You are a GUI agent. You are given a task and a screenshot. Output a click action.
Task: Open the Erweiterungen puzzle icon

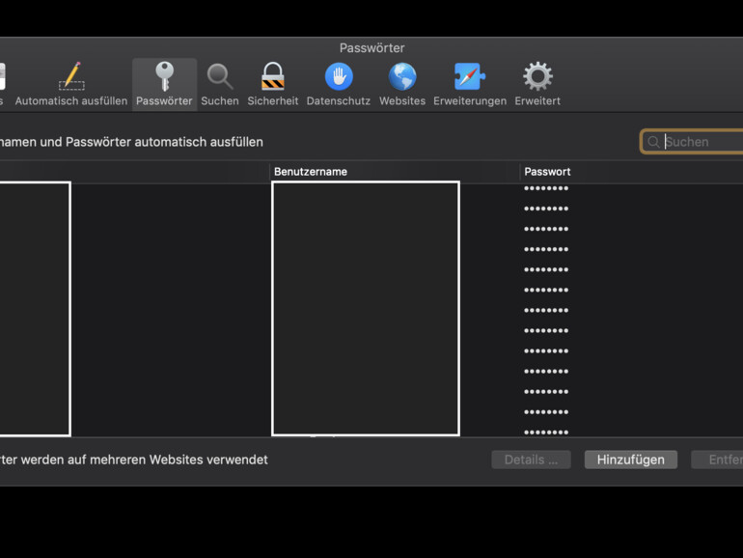pos(470,76)
